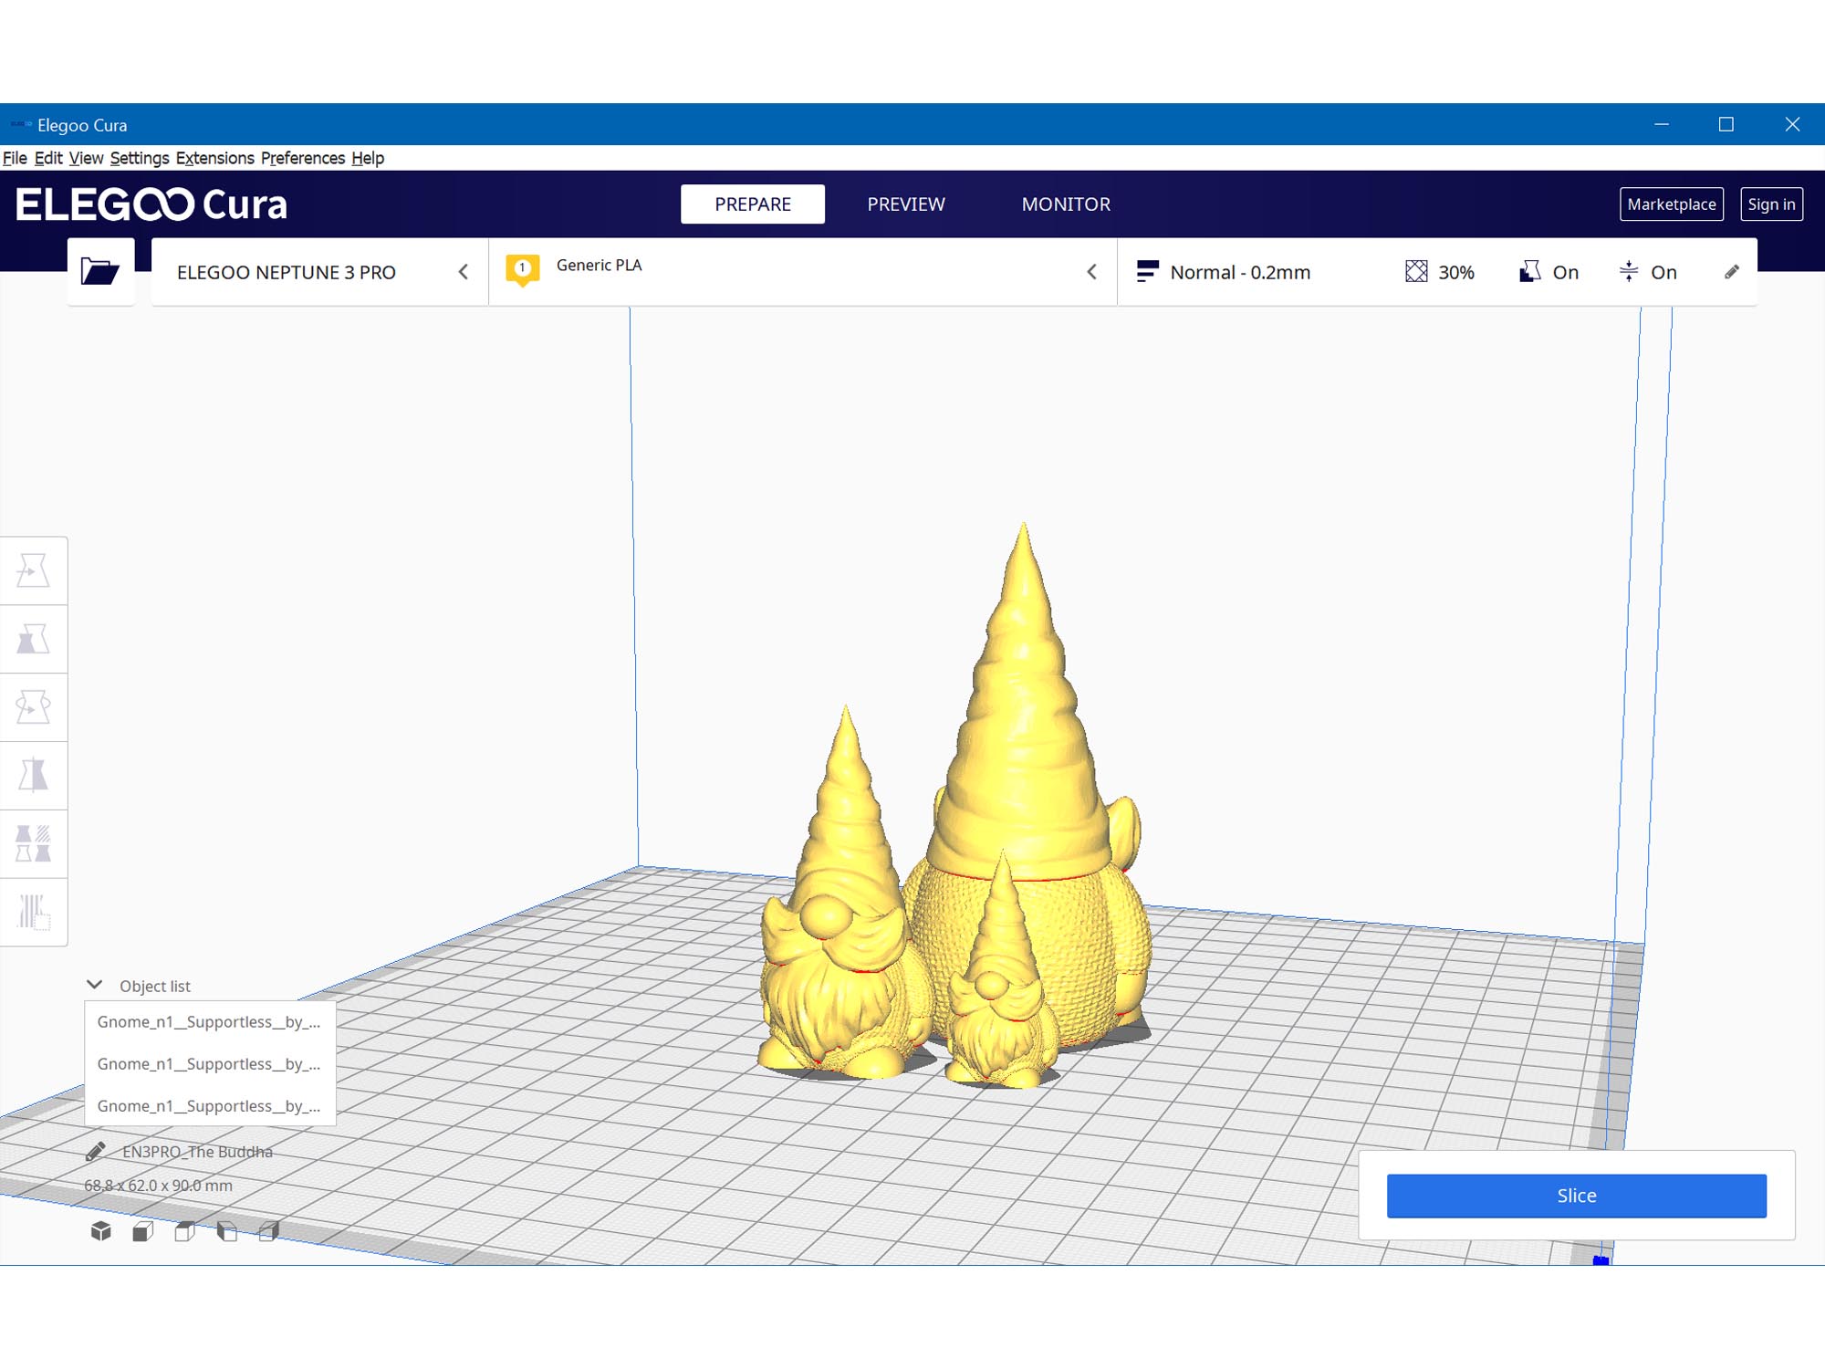
Task: Close the Elegoo Cura window
Action: pos(1792,124)
